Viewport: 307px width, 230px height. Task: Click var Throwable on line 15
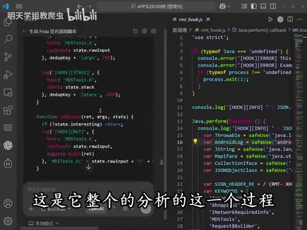pyautogui.click(x=222, y=135)
